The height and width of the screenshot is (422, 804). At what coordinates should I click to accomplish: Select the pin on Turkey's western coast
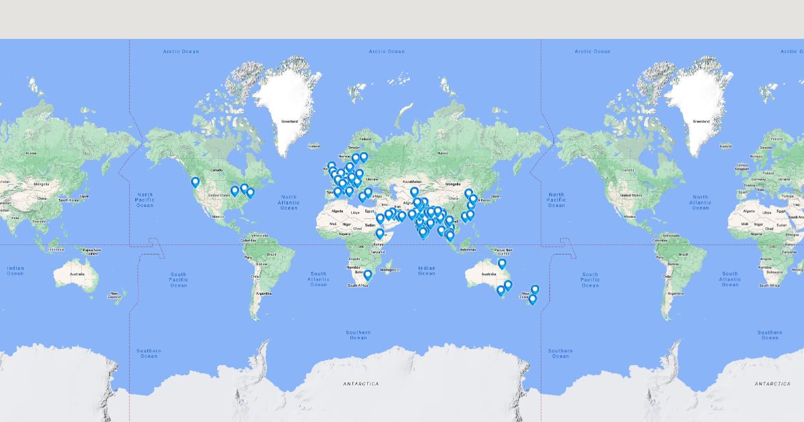tap(362, 198)
